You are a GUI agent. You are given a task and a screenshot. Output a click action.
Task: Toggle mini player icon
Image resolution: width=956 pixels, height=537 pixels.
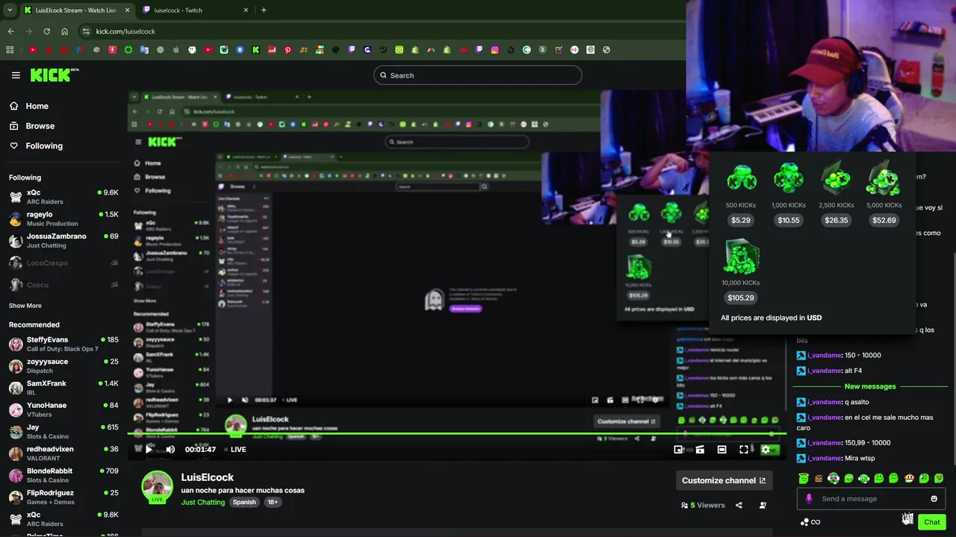[x=678, y=449]
